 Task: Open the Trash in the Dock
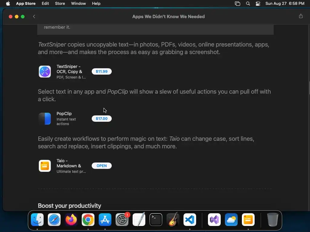tap(273, 220)
